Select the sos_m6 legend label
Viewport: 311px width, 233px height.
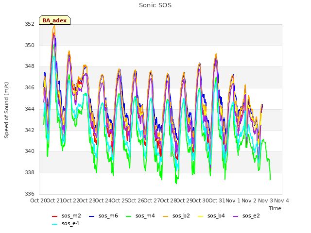[x=108, y=216]
